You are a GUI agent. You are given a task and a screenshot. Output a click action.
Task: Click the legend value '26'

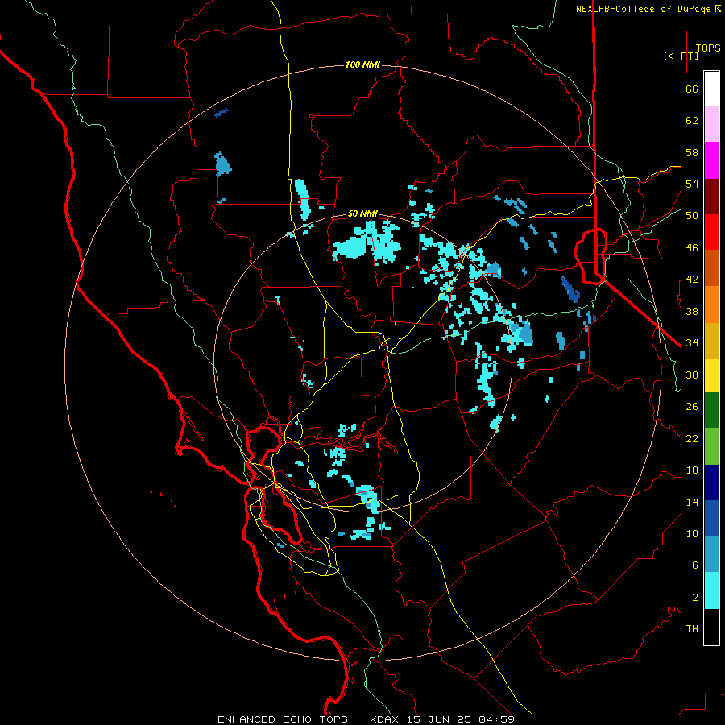tap(692, 407)
